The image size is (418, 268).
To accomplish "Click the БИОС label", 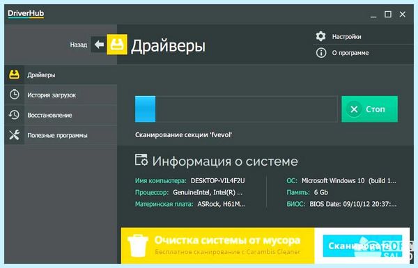I will click(296, 204).
